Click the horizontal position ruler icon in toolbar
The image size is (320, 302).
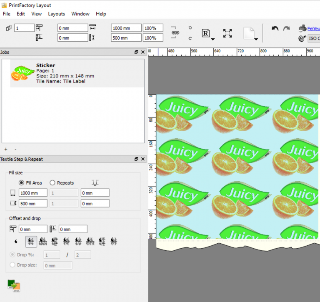(39, 27)
